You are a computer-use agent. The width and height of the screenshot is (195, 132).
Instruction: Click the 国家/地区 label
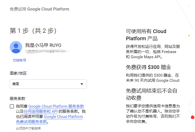[x=18, y=73]
